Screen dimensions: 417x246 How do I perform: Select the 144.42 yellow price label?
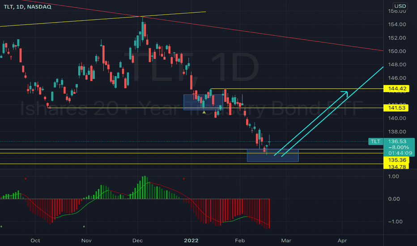(396, 89)
